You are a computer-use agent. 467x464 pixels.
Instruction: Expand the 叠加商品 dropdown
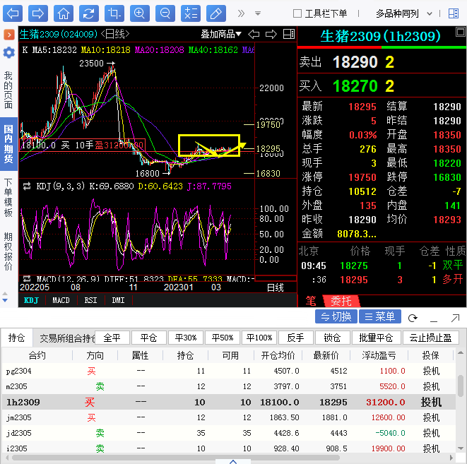221,34
